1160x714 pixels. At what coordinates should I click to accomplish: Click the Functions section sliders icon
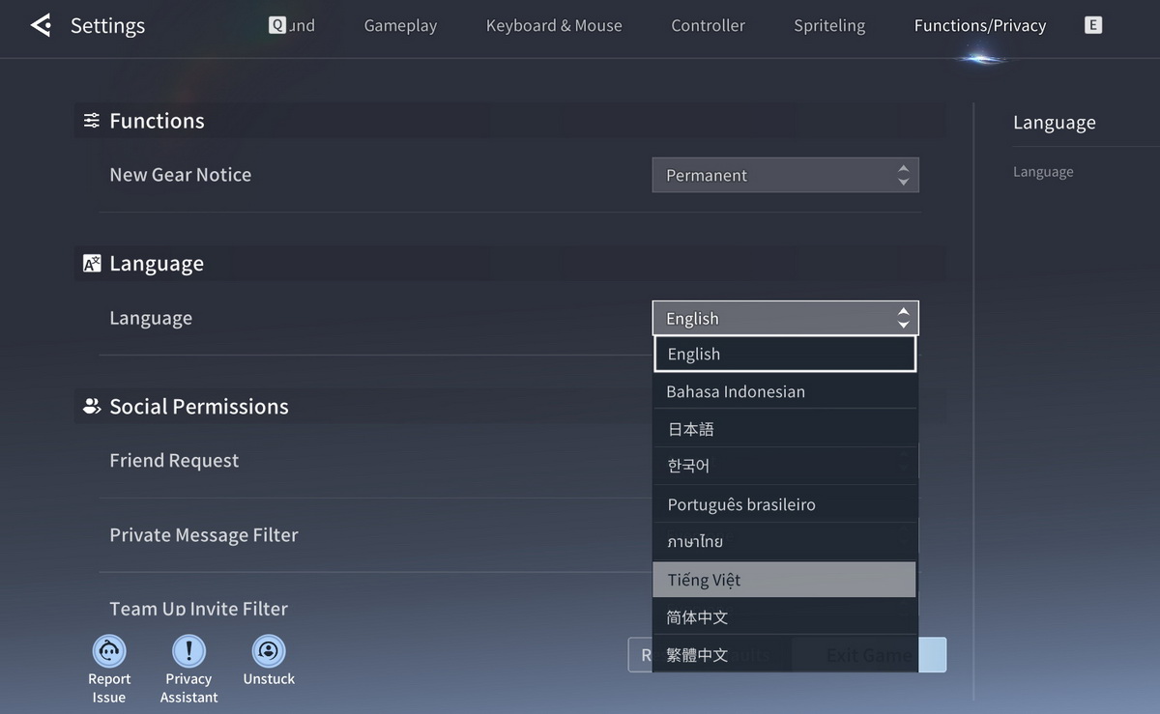tap(92, 121)
